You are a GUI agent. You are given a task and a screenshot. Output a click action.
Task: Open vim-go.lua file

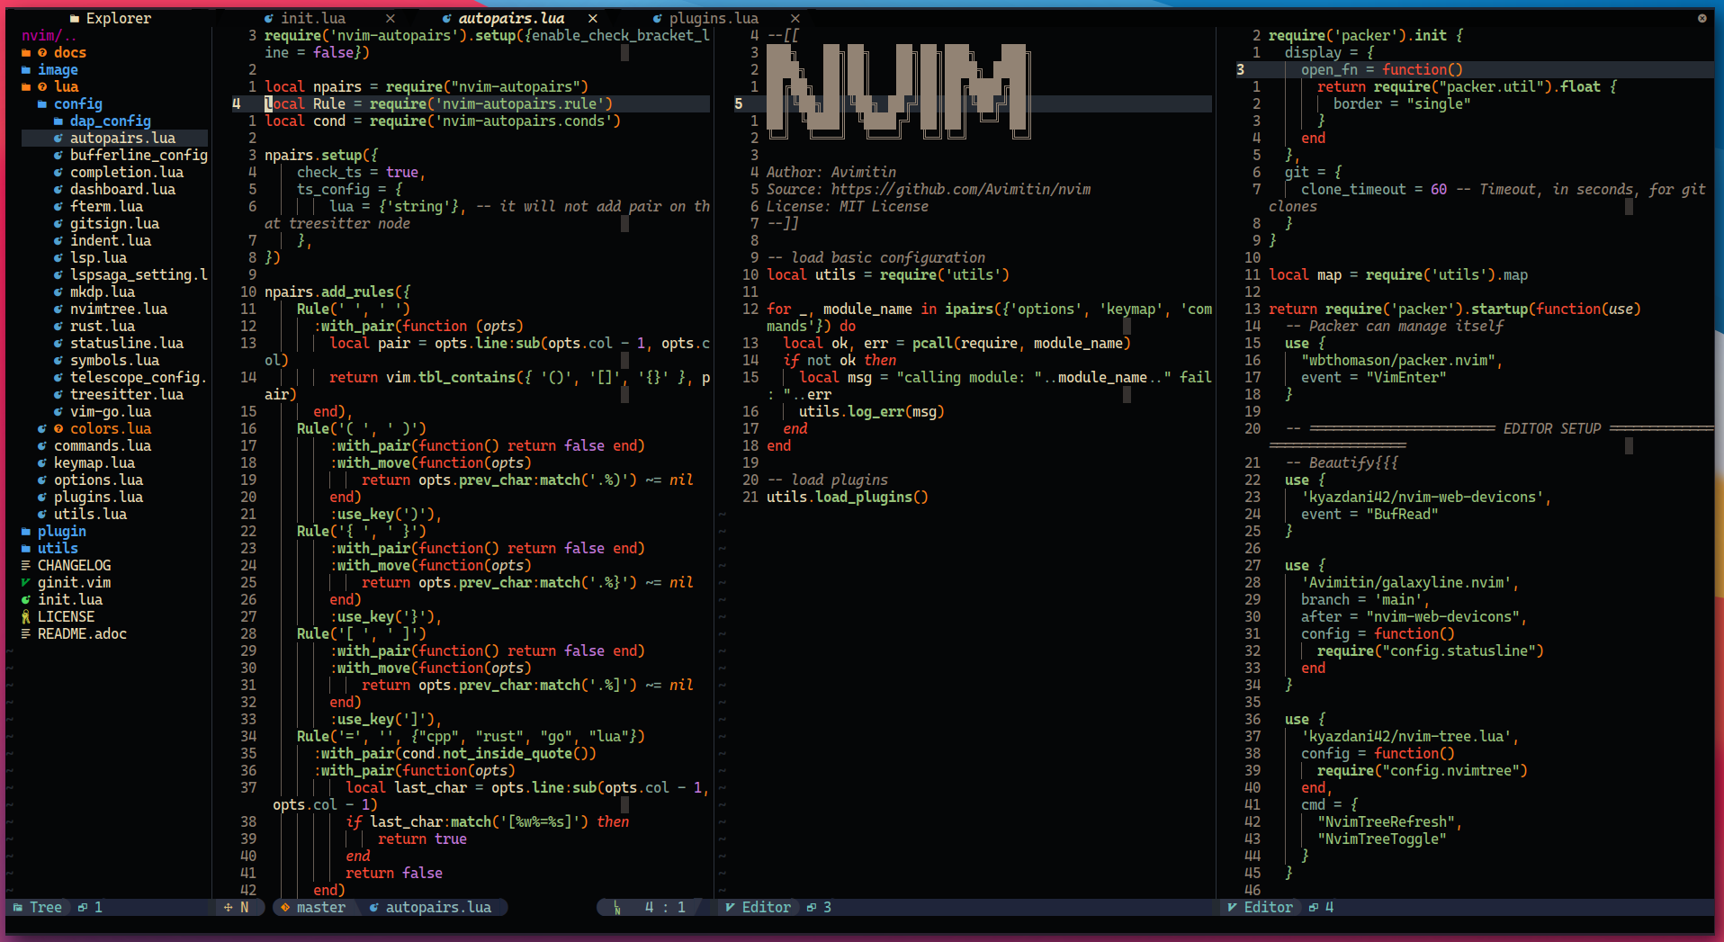(110, 411)
